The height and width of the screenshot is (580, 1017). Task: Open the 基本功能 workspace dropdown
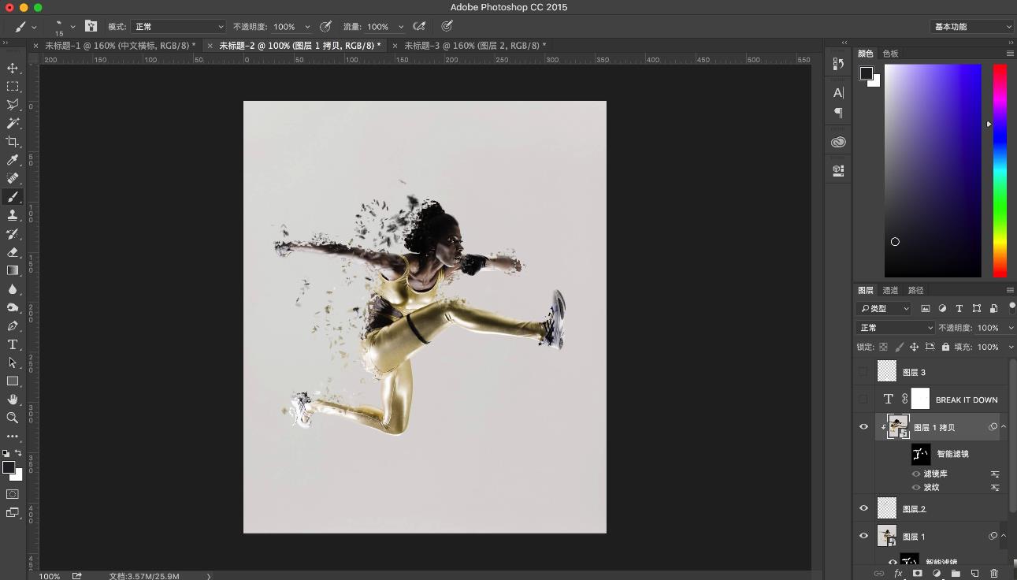972,27
